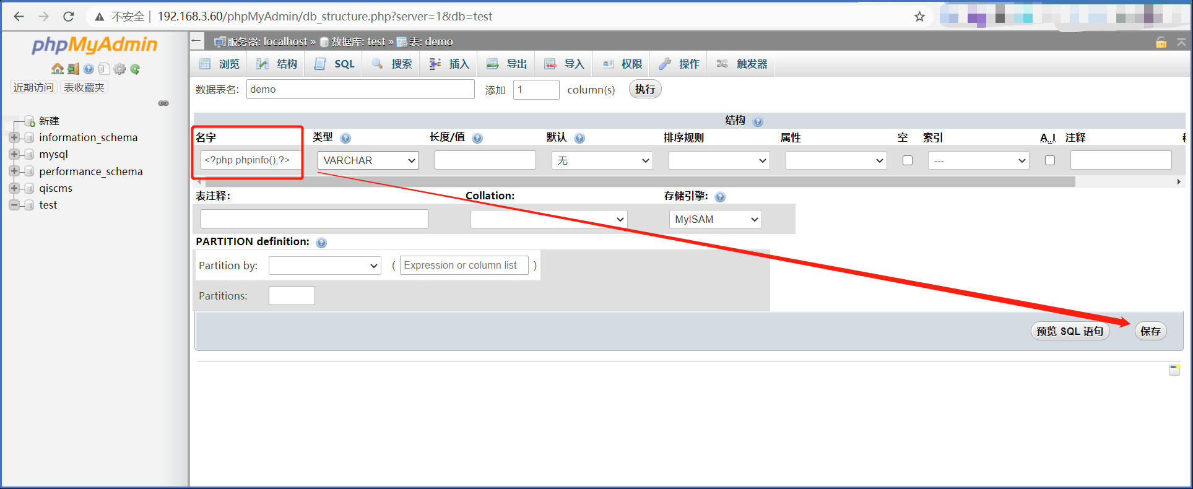Image resolution: width=1193 pixels, height=489 pixels.
Task: Click the 保存 save button
Action: tap(1150, 331)
